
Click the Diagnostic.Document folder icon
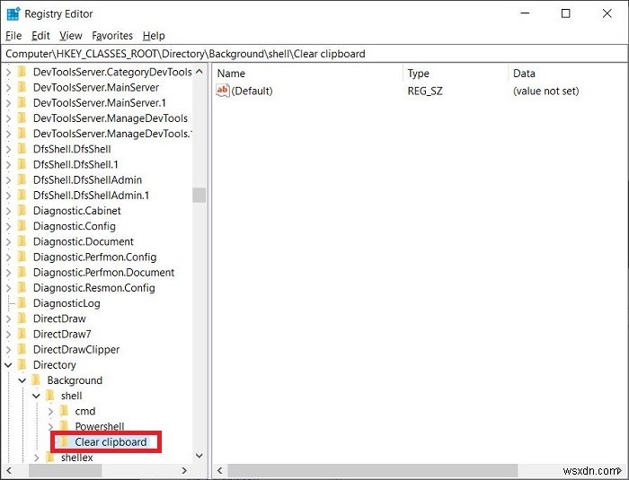[22, 241]
